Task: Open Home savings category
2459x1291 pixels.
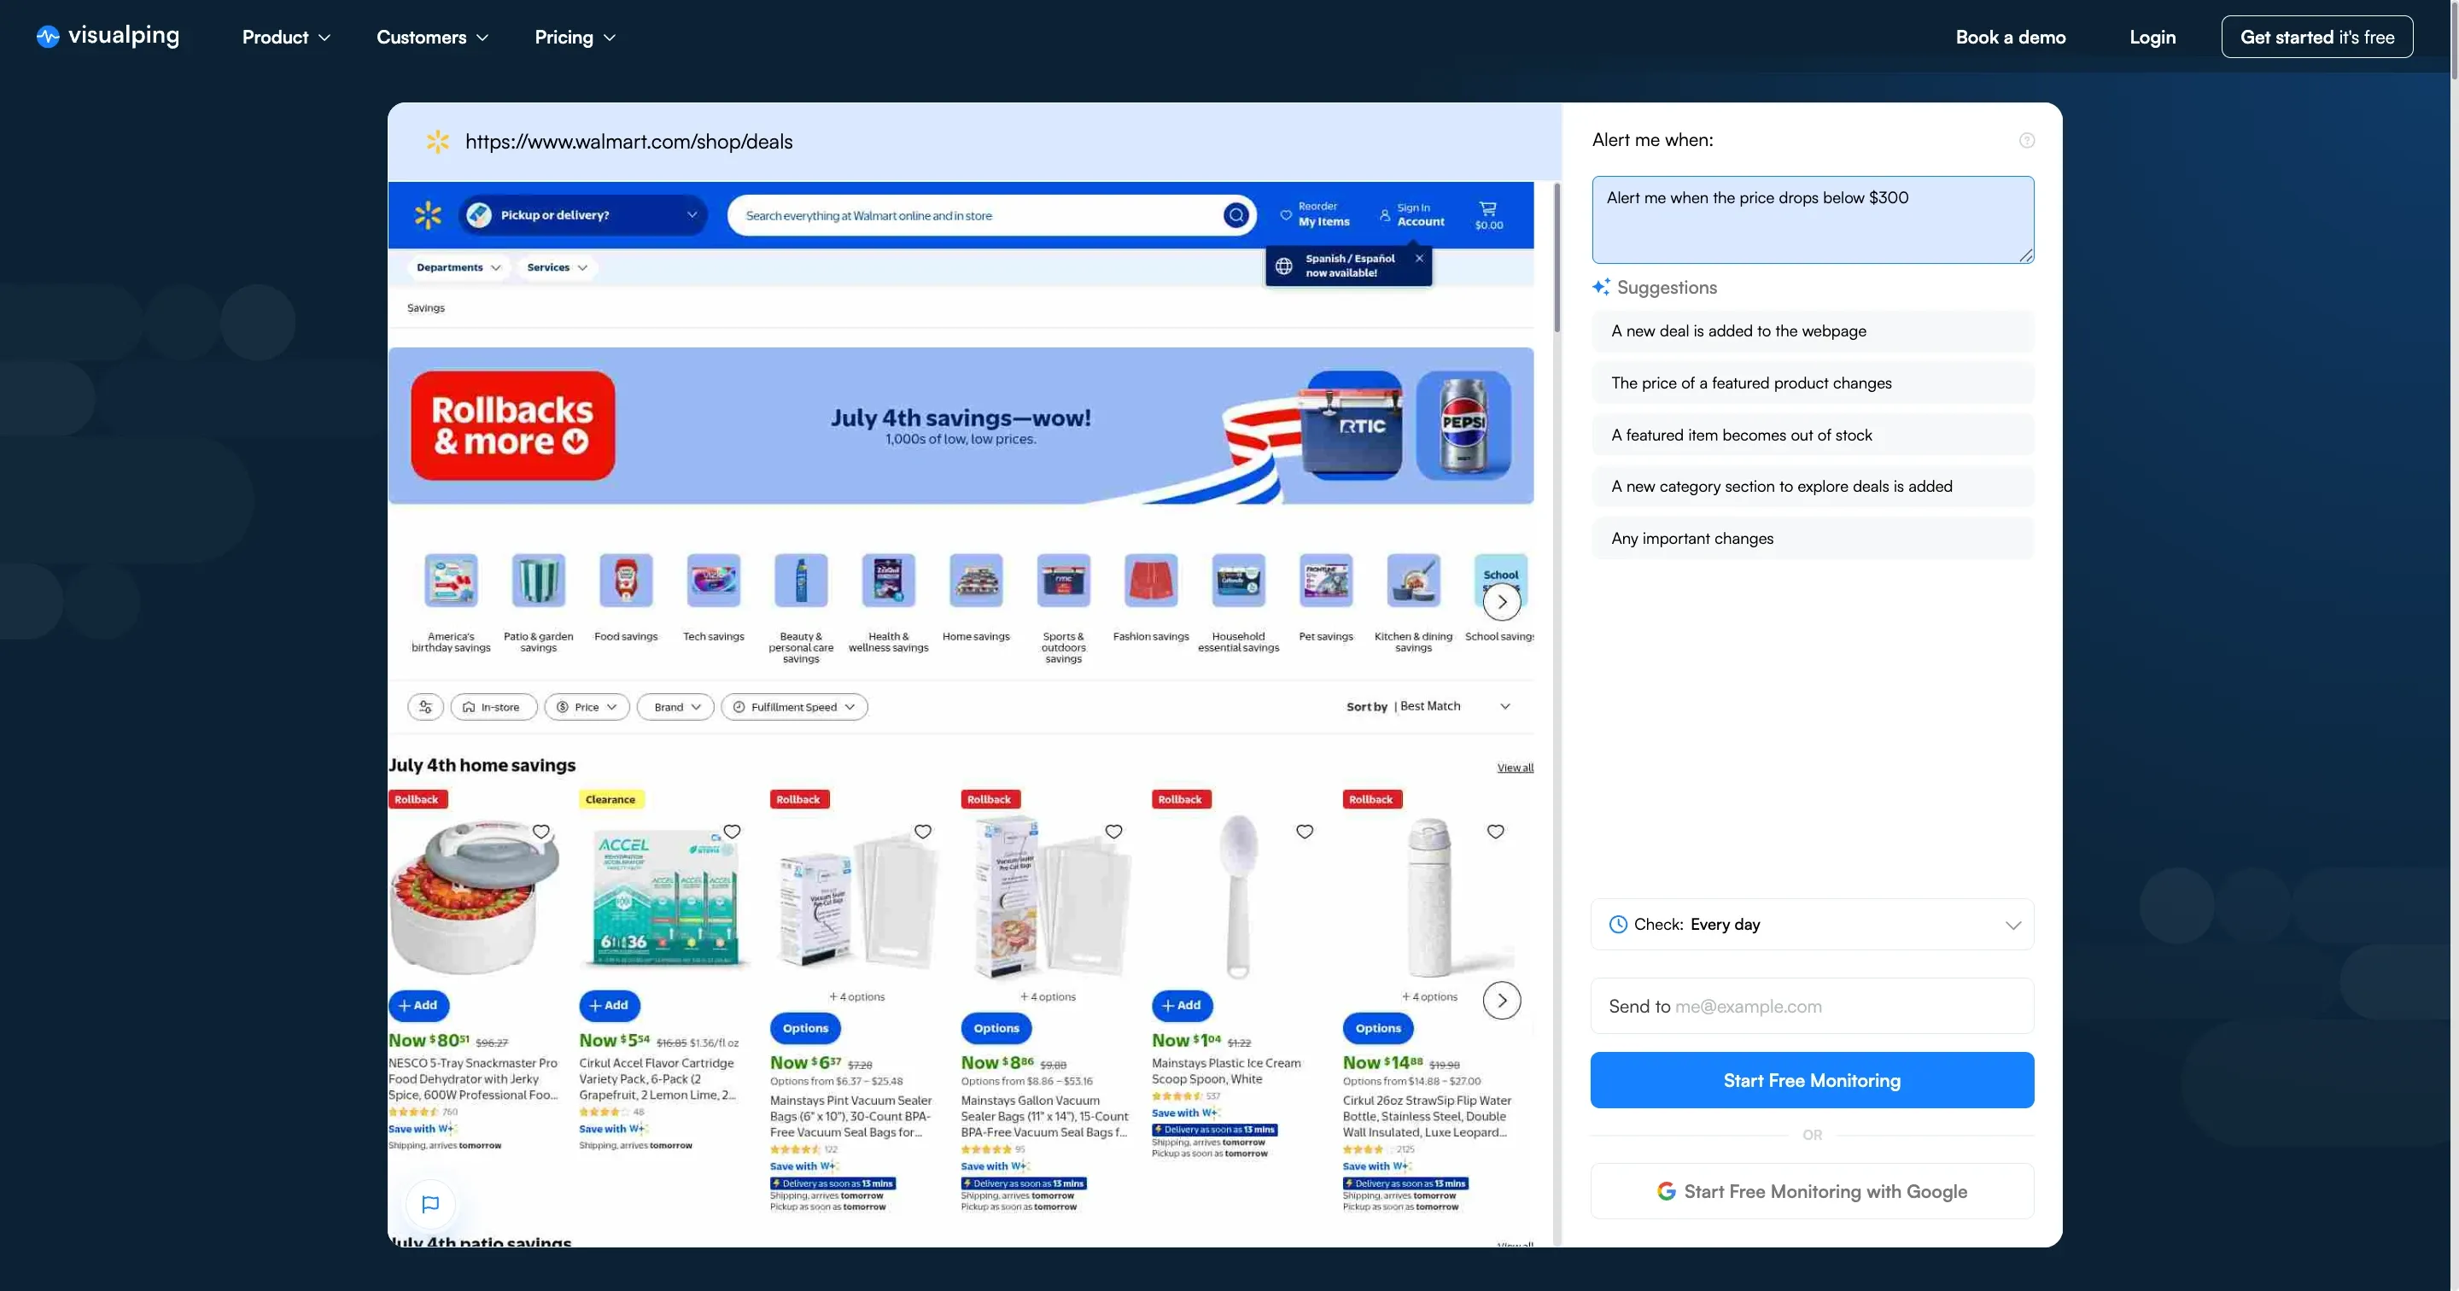Action: click(x=976, y=598)
